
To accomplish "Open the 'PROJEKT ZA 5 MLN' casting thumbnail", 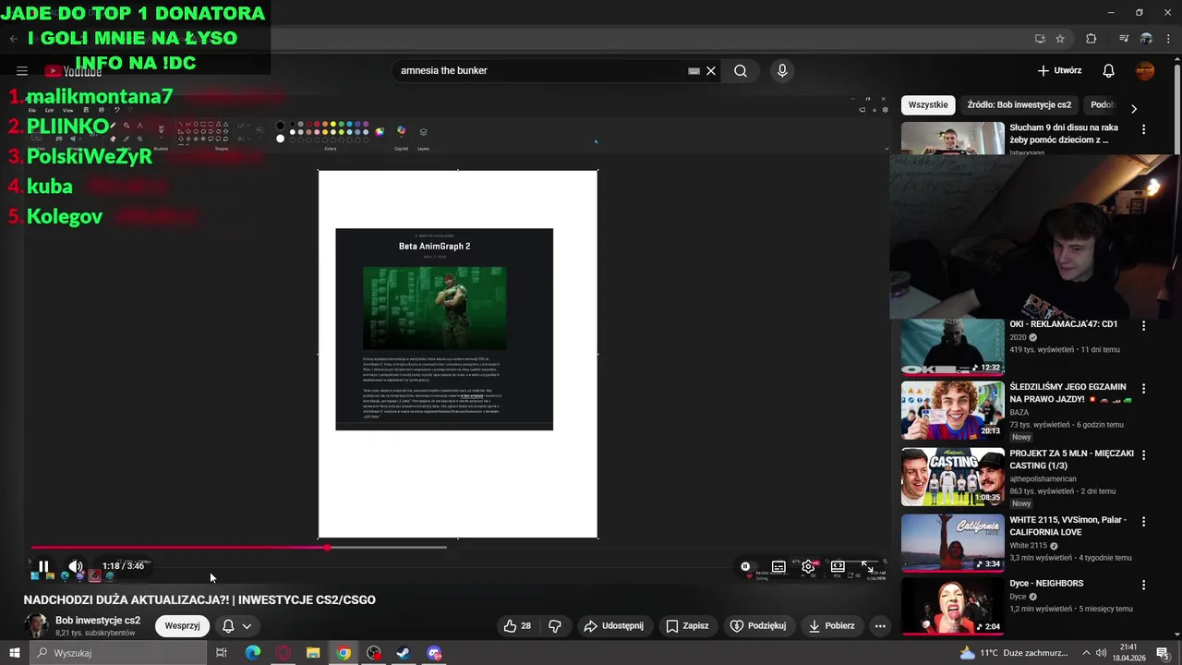I will pyautogui.click(x=953, y=477).
